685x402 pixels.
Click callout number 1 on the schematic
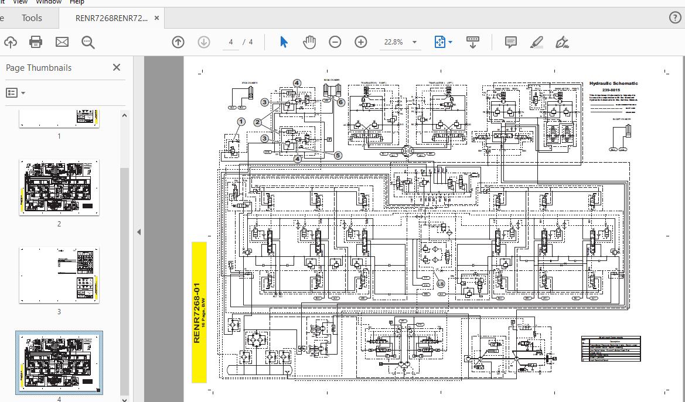pyautogui.click(x=241, y=122)
